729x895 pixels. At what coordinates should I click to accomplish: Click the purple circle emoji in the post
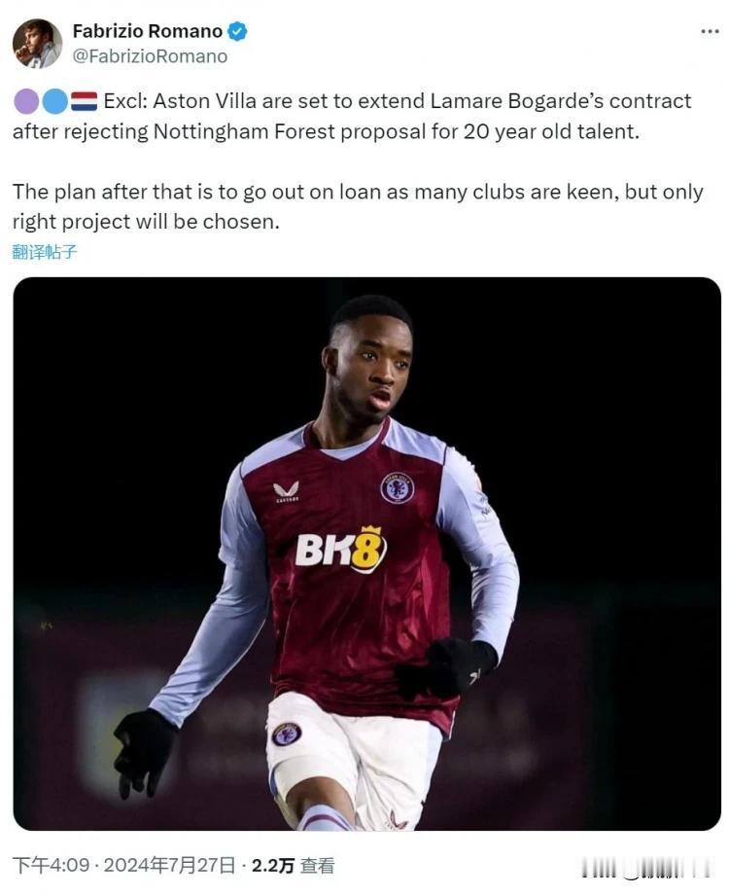26,101
